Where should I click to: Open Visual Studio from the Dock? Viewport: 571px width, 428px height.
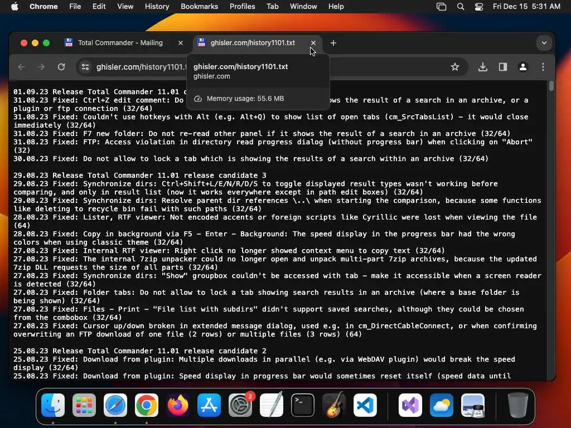click(410, 405)
